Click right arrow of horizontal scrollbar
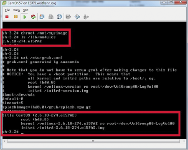This screenshot has width=188, height=150. [x=184, y=141]
